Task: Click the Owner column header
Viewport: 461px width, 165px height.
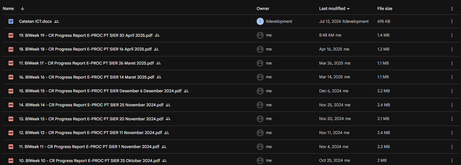Action: pyautogui.click(x=263, y=9)
